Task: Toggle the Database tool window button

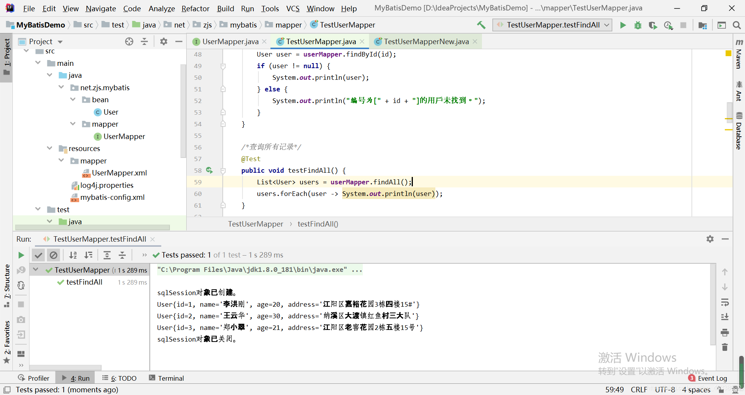Action: pyautogui.click(x=739, y=131)
